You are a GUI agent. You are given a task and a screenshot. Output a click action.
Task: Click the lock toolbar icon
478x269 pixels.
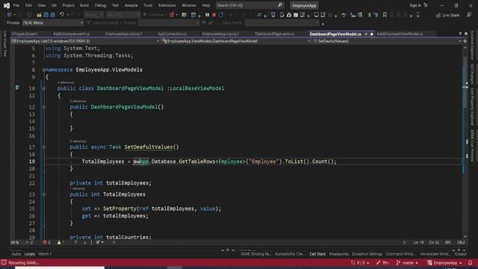[x=289, y=15]
